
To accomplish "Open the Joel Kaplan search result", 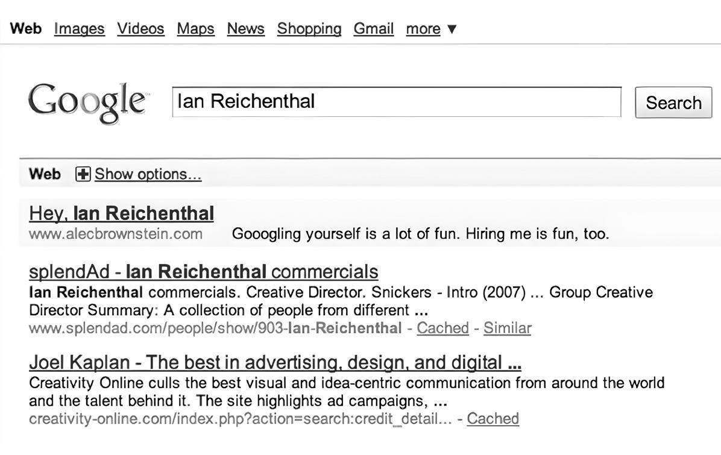I will coord(275,362).
